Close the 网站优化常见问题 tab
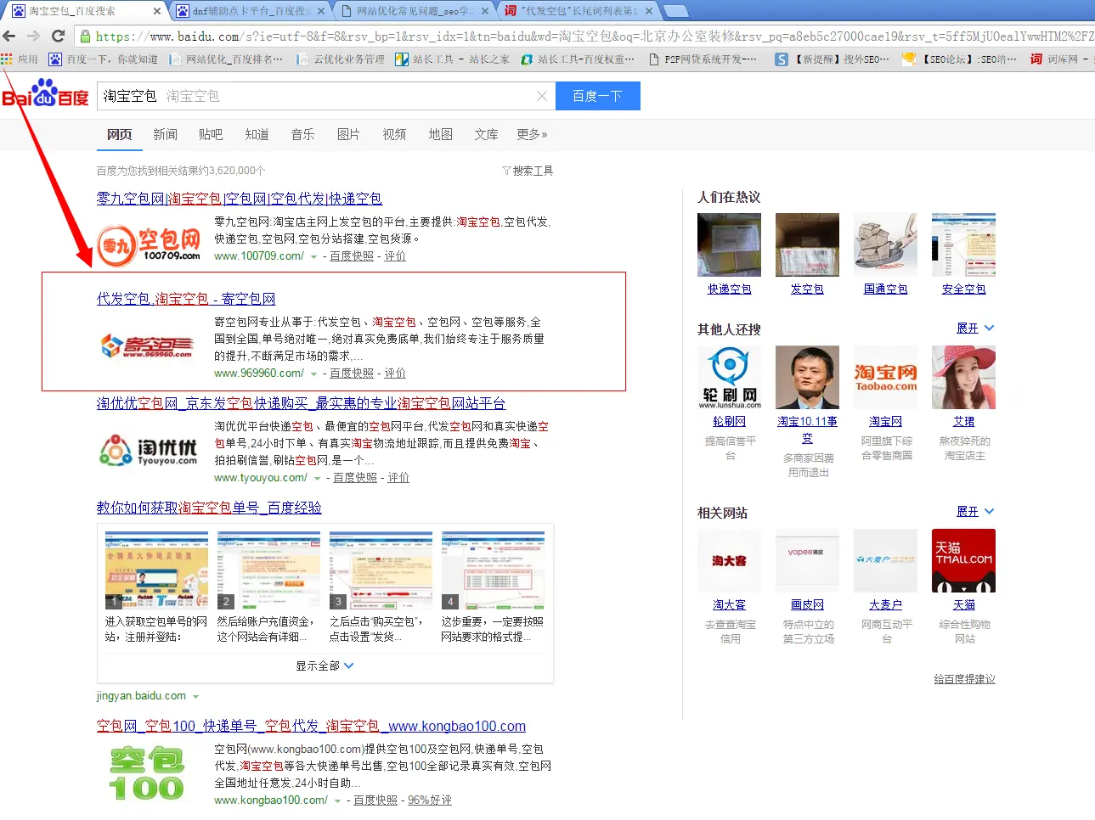This screenshot has height=820, width=1095. coord(484,11)
